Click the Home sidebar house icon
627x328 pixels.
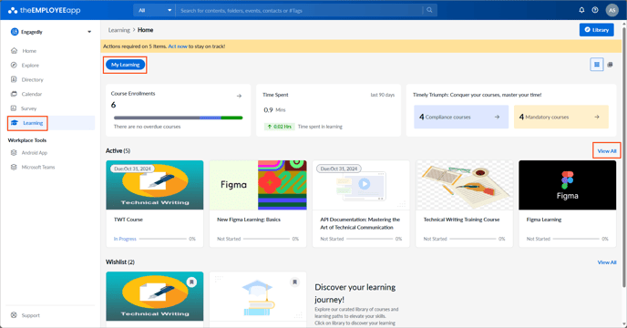point(14,51)
